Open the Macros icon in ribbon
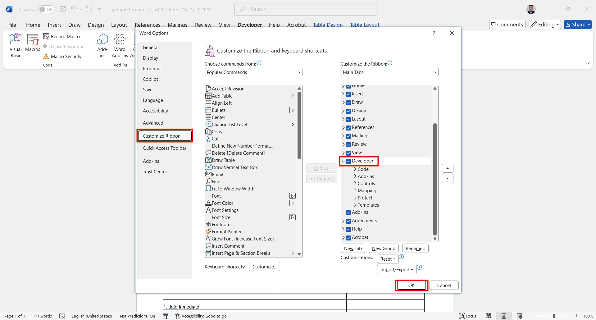This screenshot has width=596, height=320. click(33, 39)
